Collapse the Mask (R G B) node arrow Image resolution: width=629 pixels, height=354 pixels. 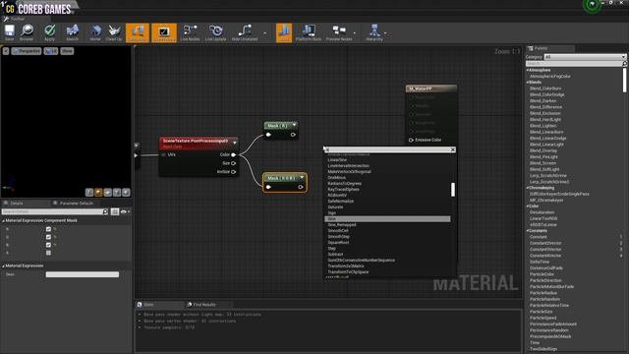pyautogui.click(x=302, y=177)
